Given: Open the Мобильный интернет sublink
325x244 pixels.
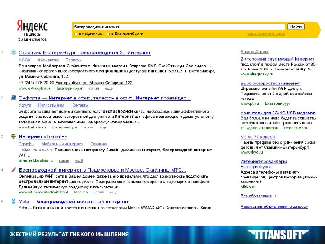Looking at the screenshot, I should 62,144.
